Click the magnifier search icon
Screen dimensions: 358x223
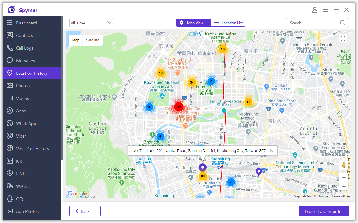pos(343,23)
